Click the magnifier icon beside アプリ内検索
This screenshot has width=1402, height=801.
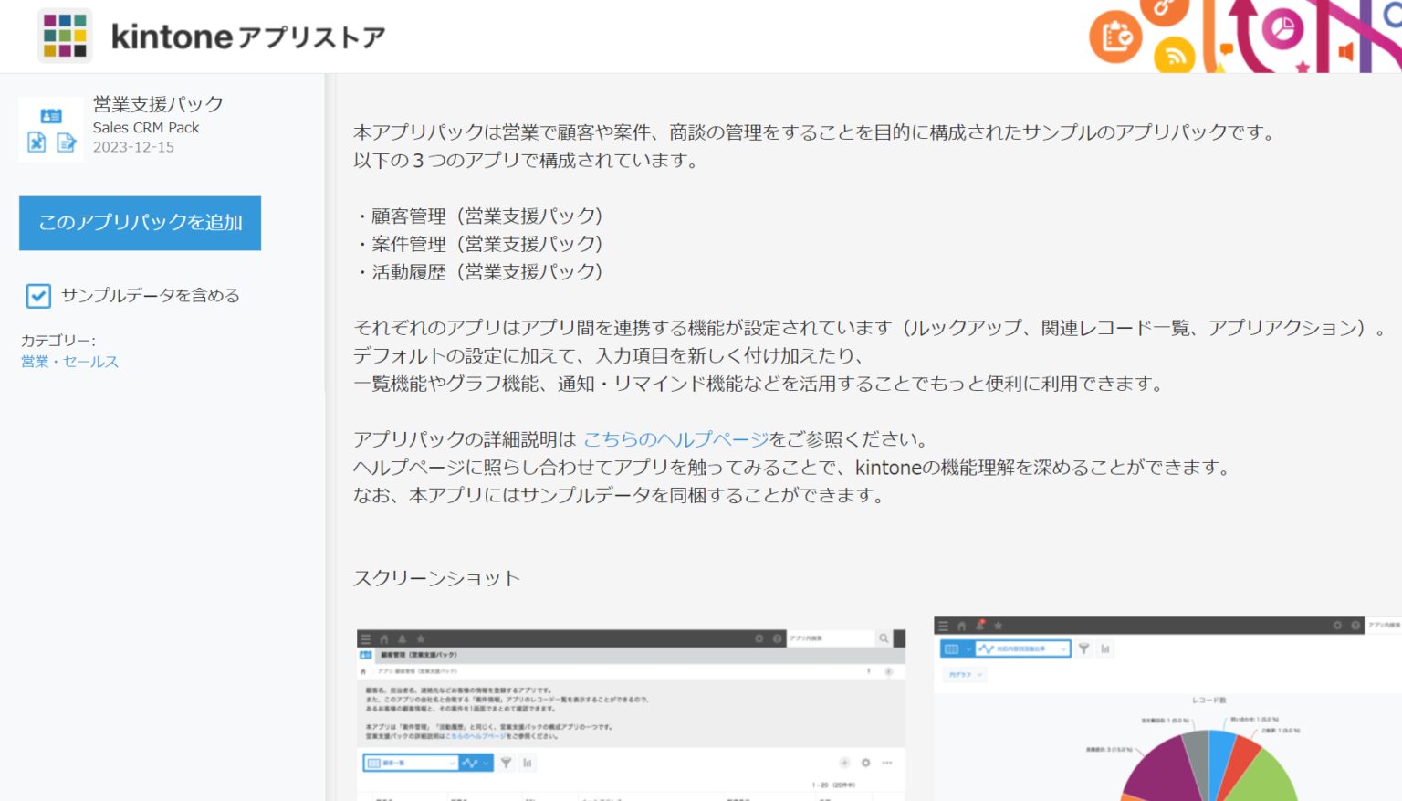(x=884, y=639)
